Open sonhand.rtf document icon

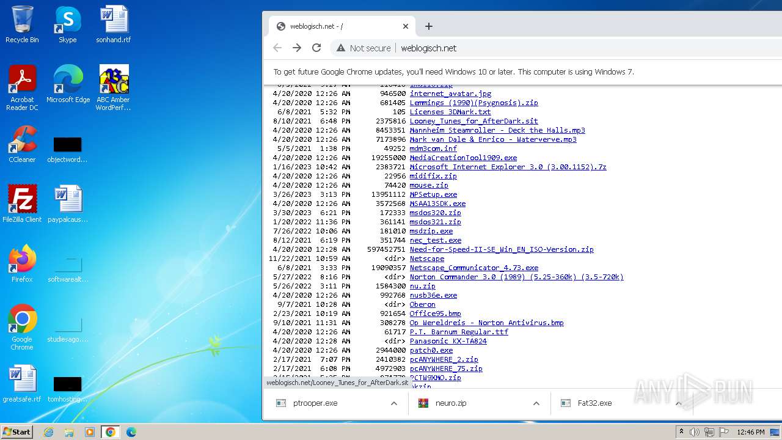114,24
